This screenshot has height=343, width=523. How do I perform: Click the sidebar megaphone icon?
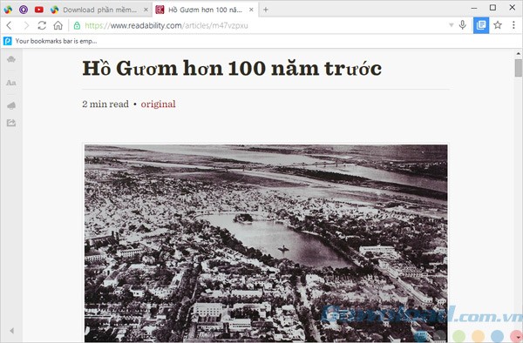(x=11, y=106)
